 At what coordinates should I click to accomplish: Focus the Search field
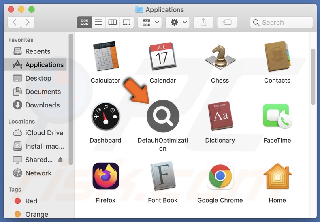(282, 22)
